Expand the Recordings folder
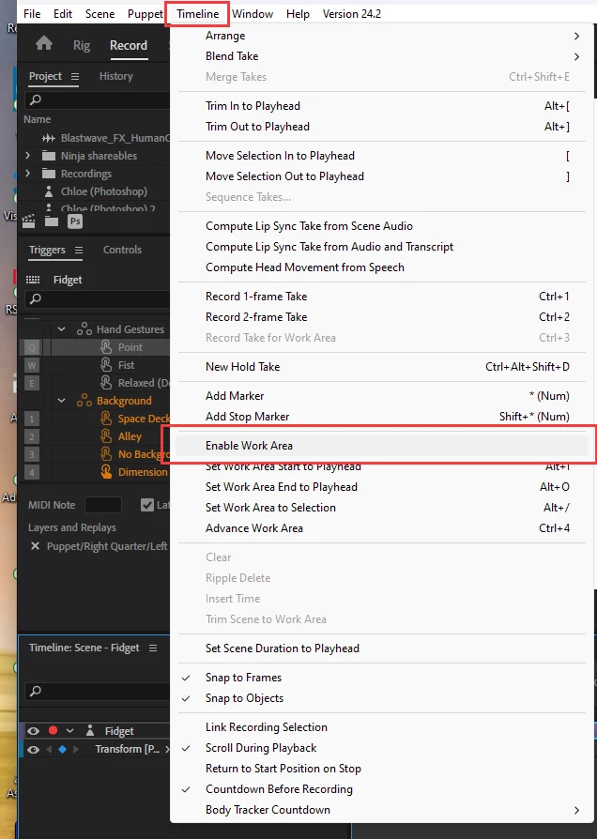597x839 pixels. (28, 174)
